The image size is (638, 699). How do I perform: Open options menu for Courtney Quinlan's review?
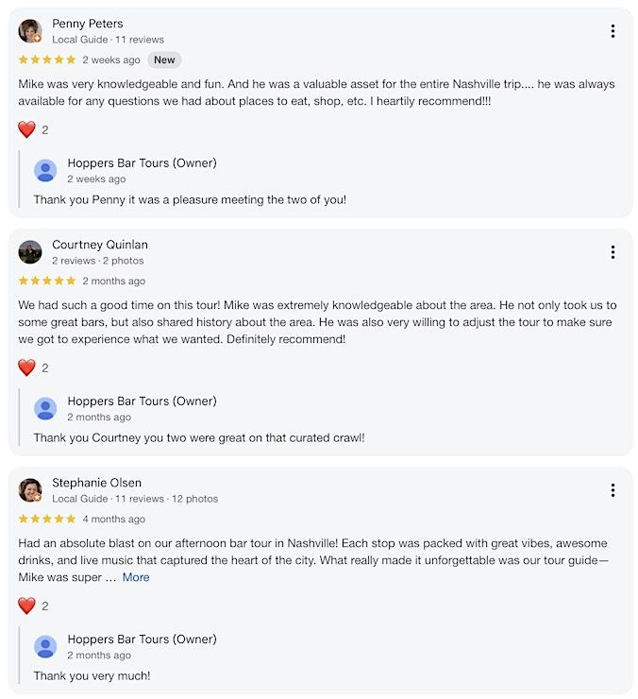pos(613,252)
